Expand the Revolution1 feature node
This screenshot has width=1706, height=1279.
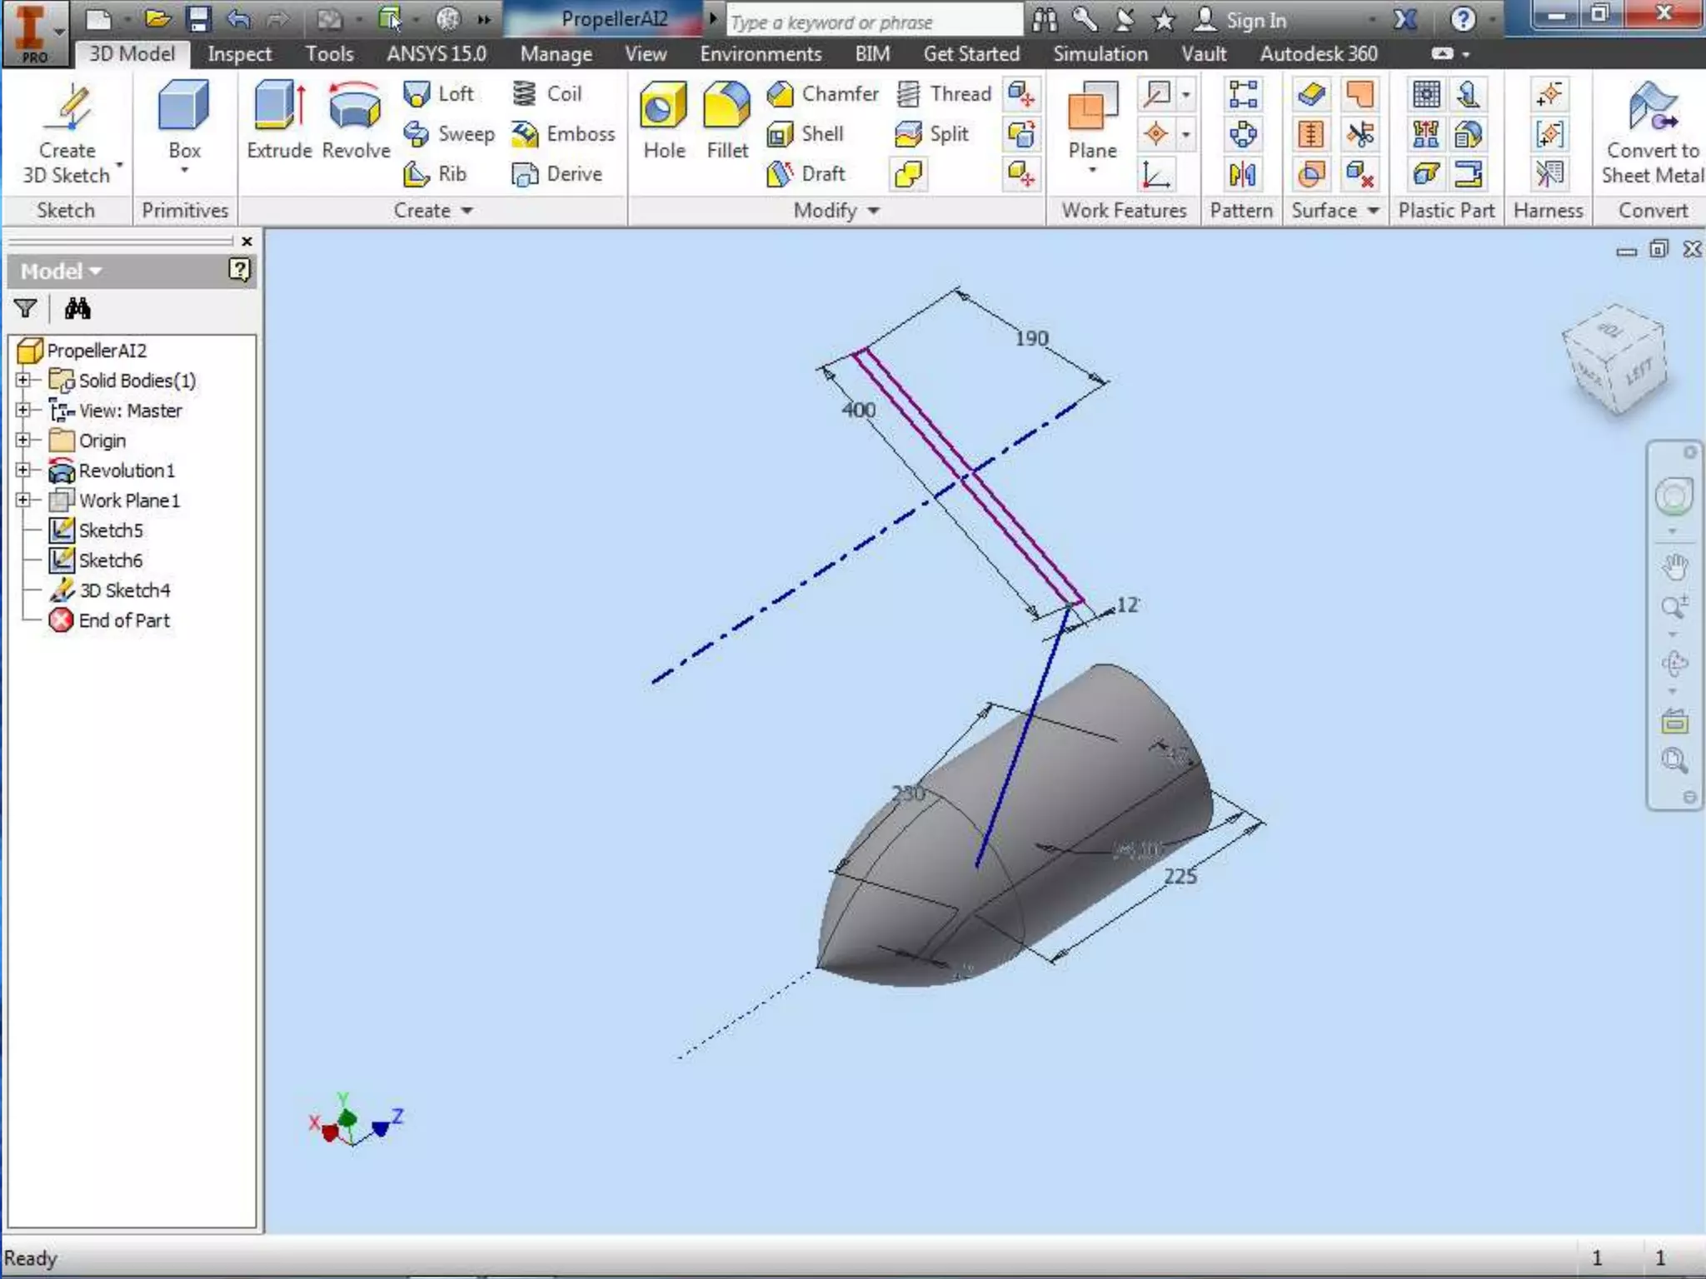(x=23, y=470)
